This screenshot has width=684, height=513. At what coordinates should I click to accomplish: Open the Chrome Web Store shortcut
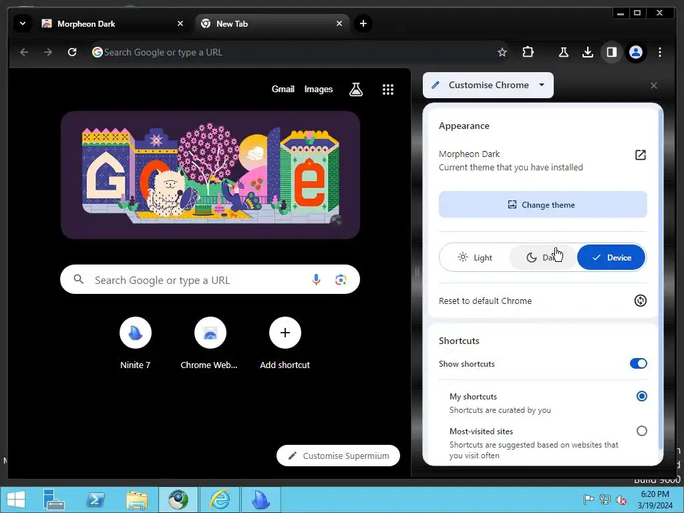210,344
